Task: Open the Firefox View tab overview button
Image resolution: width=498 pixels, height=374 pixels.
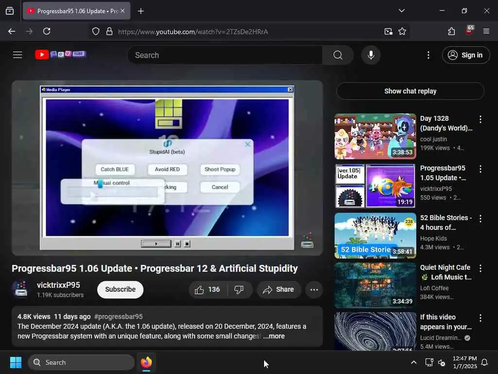Action: (10, 11)
